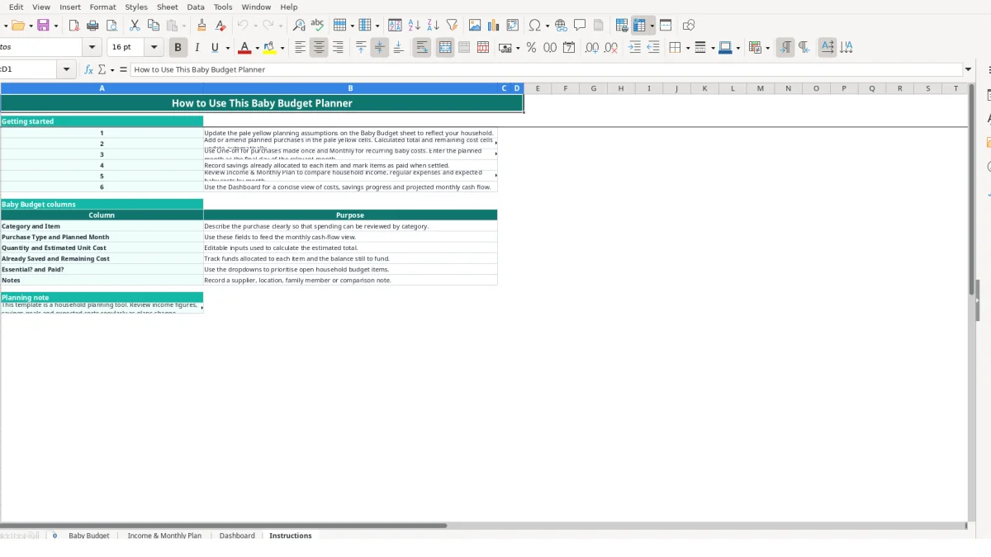Click the vertical scrollbar thumb
This screenshot has height=557, width=991.
[x=971, y=190]
